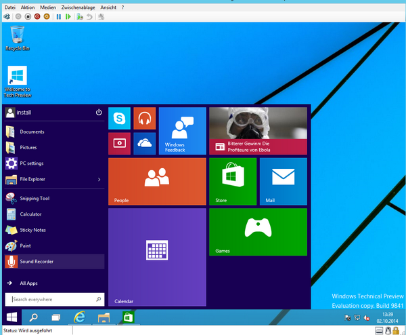Screen dimensions: 406x335
Task: Open the OneDrive cloud tile
Action: tap(145, 144)
